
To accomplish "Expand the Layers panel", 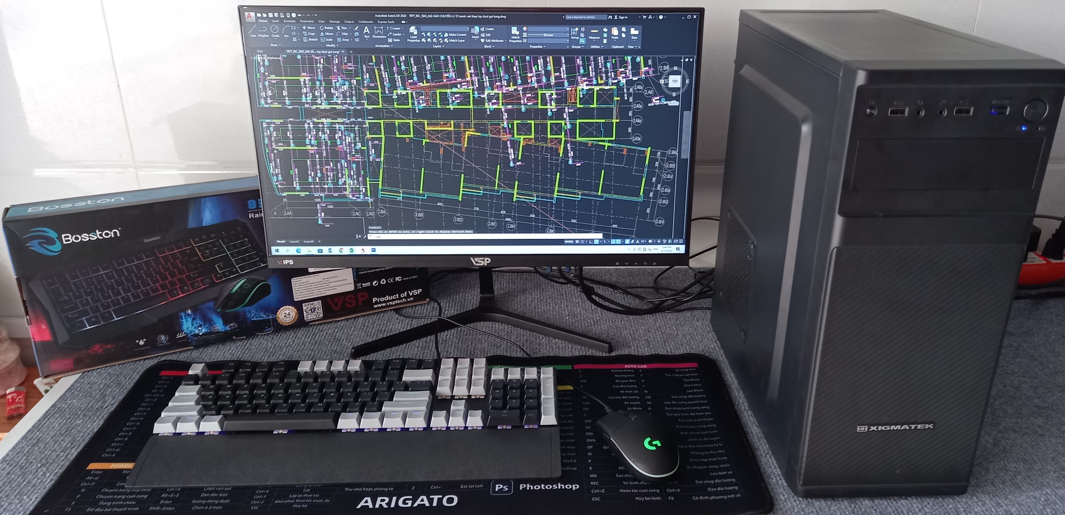I will click(x=438, y=46).
